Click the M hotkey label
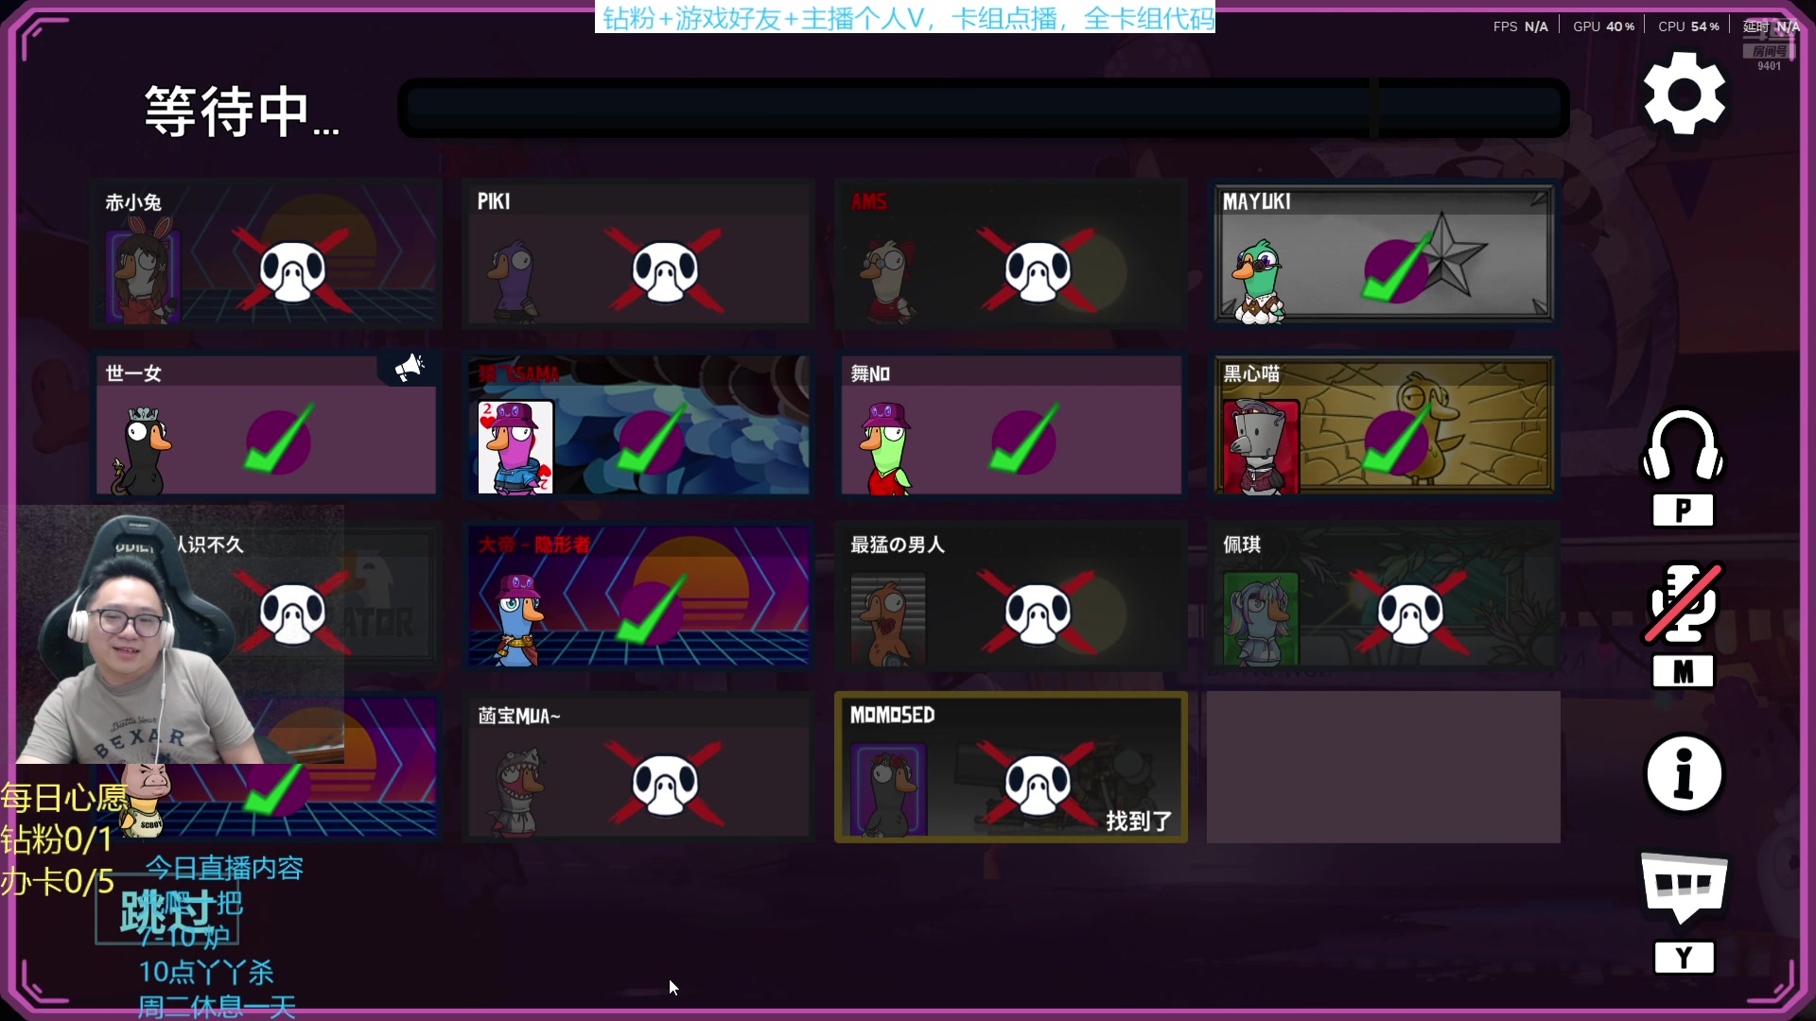 [1683, 672]
